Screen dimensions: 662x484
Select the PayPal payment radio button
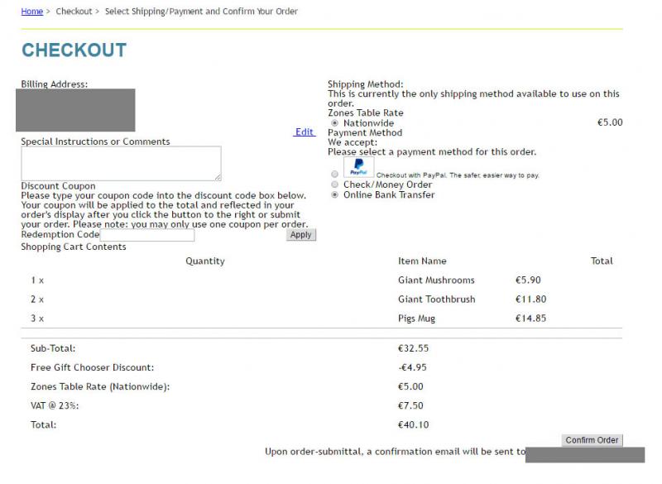[335, 175]
